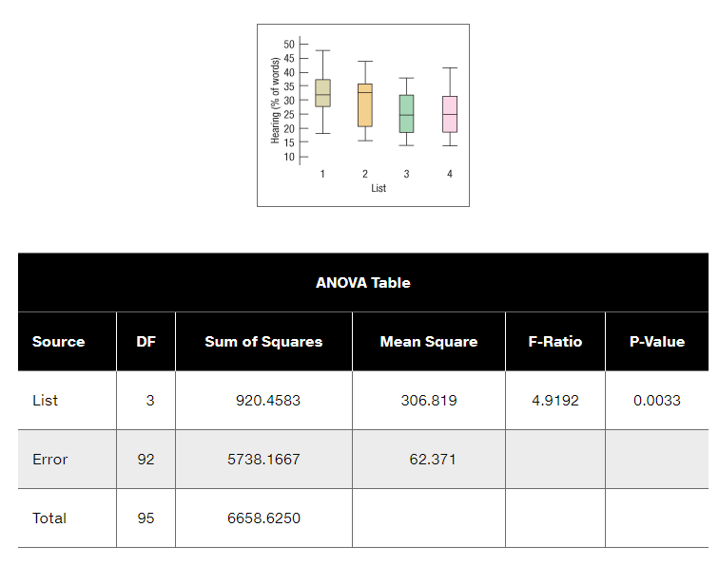
Task: Click the mean square value 306.819
Action: pyautogui.click(x=429, y=400)
